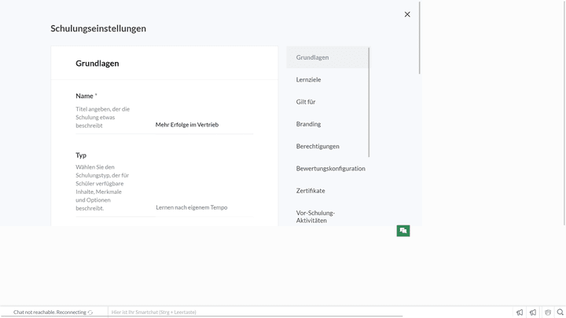This screenshot has width=566, height=318.
Task: Open the Typ dropdown 'Lernen nach eigenem Tempo'
Action: (x=204, y=207)
